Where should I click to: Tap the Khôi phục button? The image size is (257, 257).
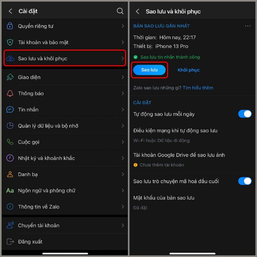pos(189,70)
